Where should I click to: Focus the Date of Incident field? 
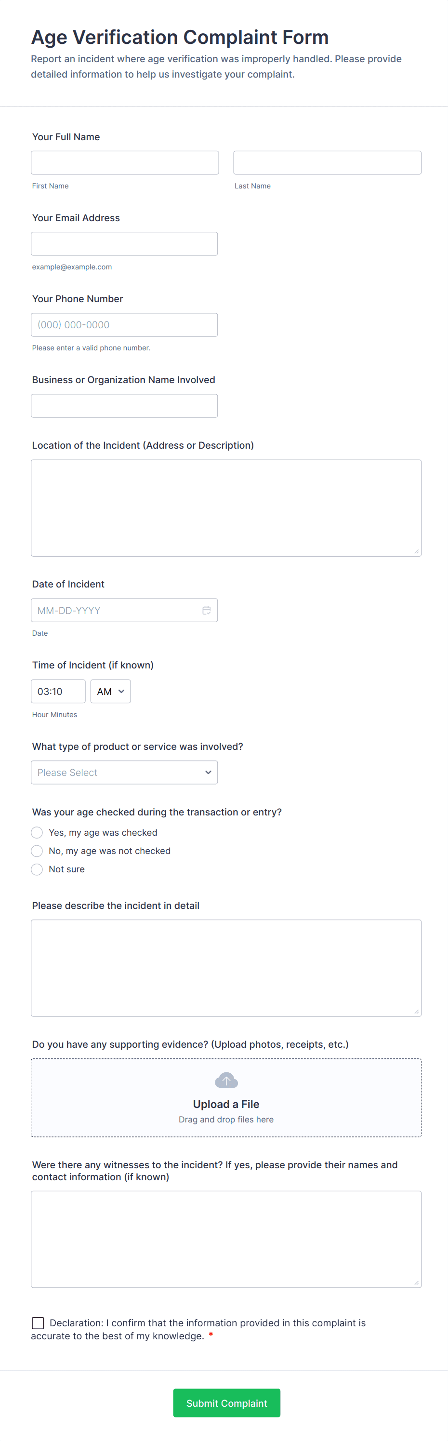coord(115,610)
